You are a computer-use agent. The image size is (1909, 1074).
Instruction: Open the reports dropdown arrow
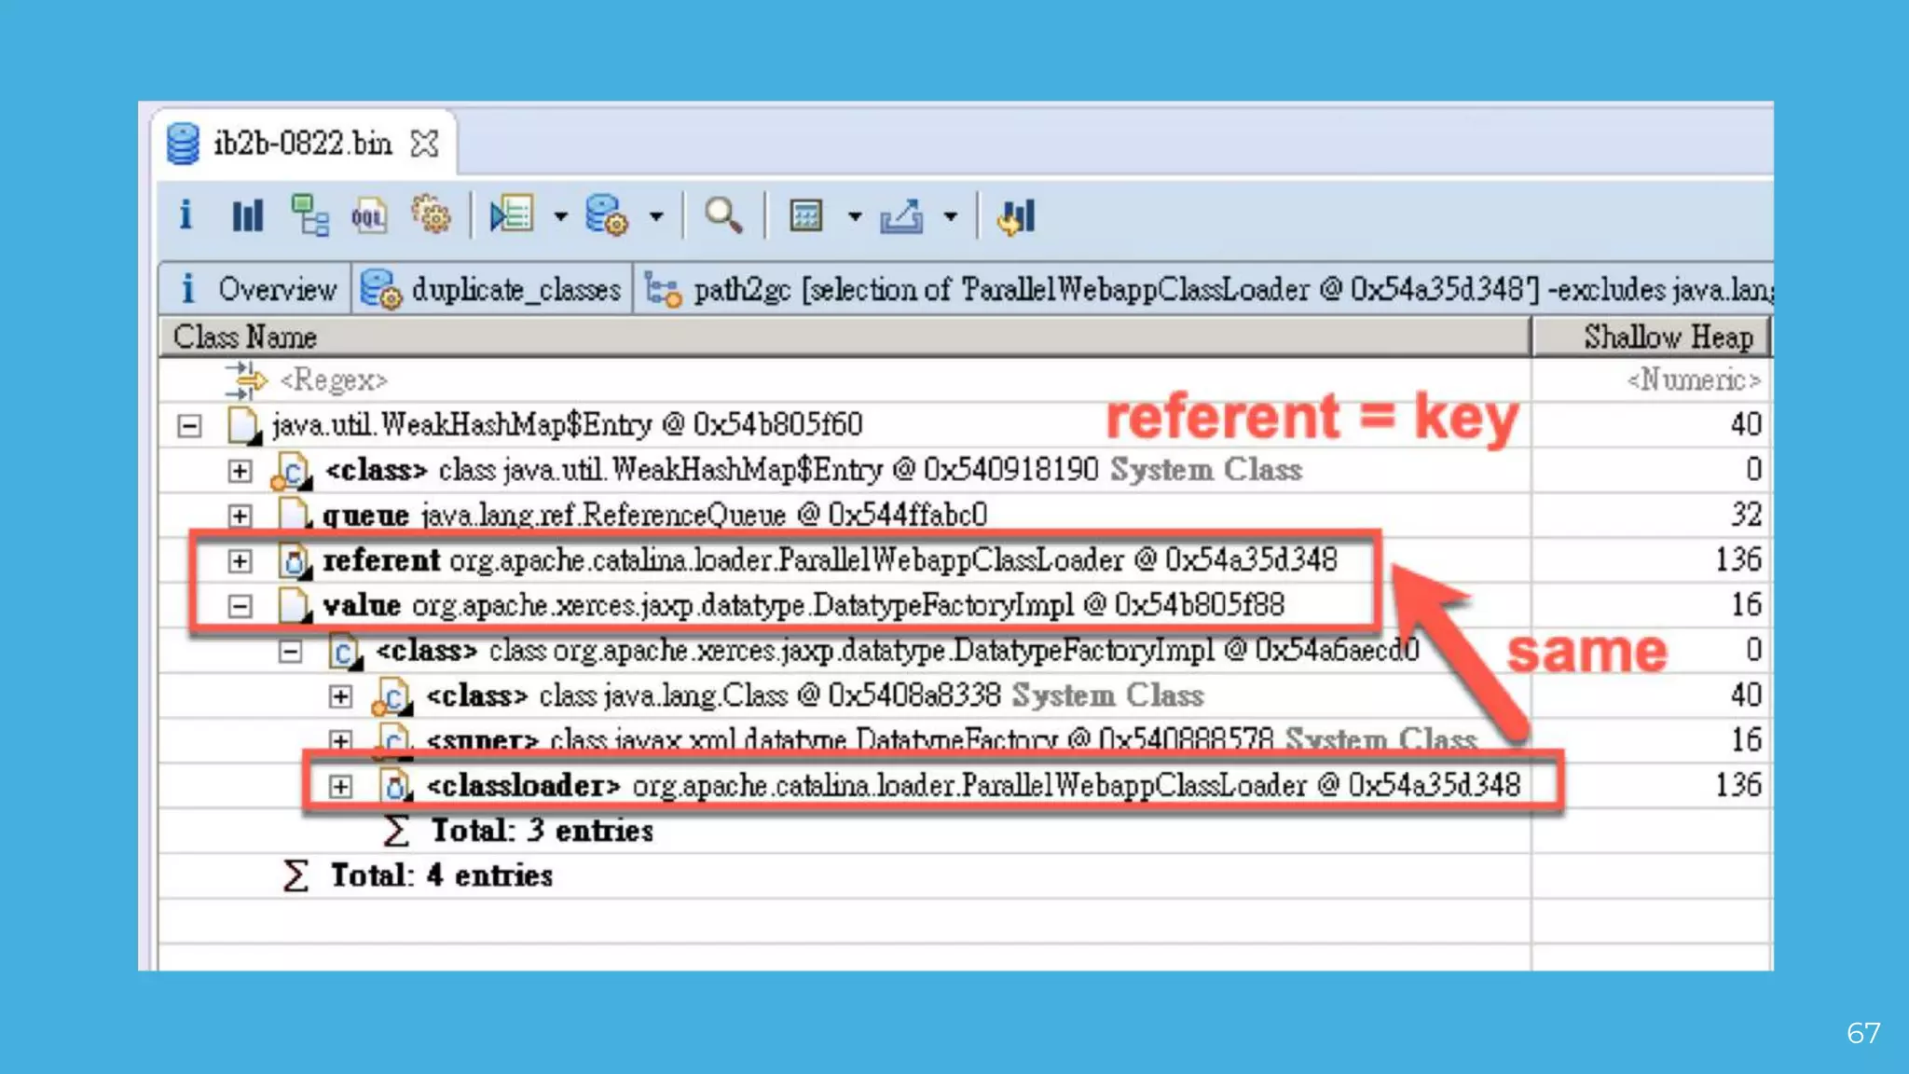[x=560, y=217]
